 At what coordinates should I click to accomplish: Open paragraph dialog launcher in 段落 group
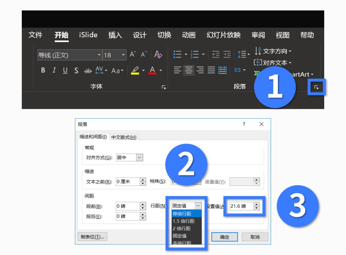(x=316, y=87)
